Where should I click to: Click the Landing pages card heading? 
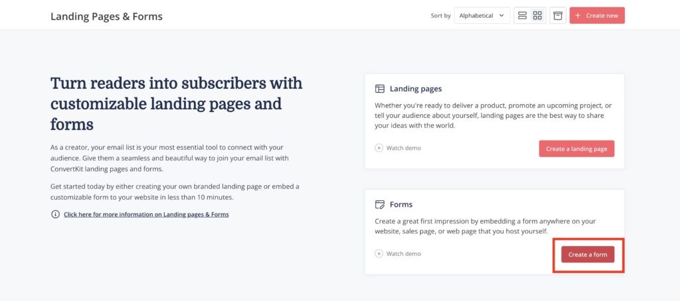416,89
